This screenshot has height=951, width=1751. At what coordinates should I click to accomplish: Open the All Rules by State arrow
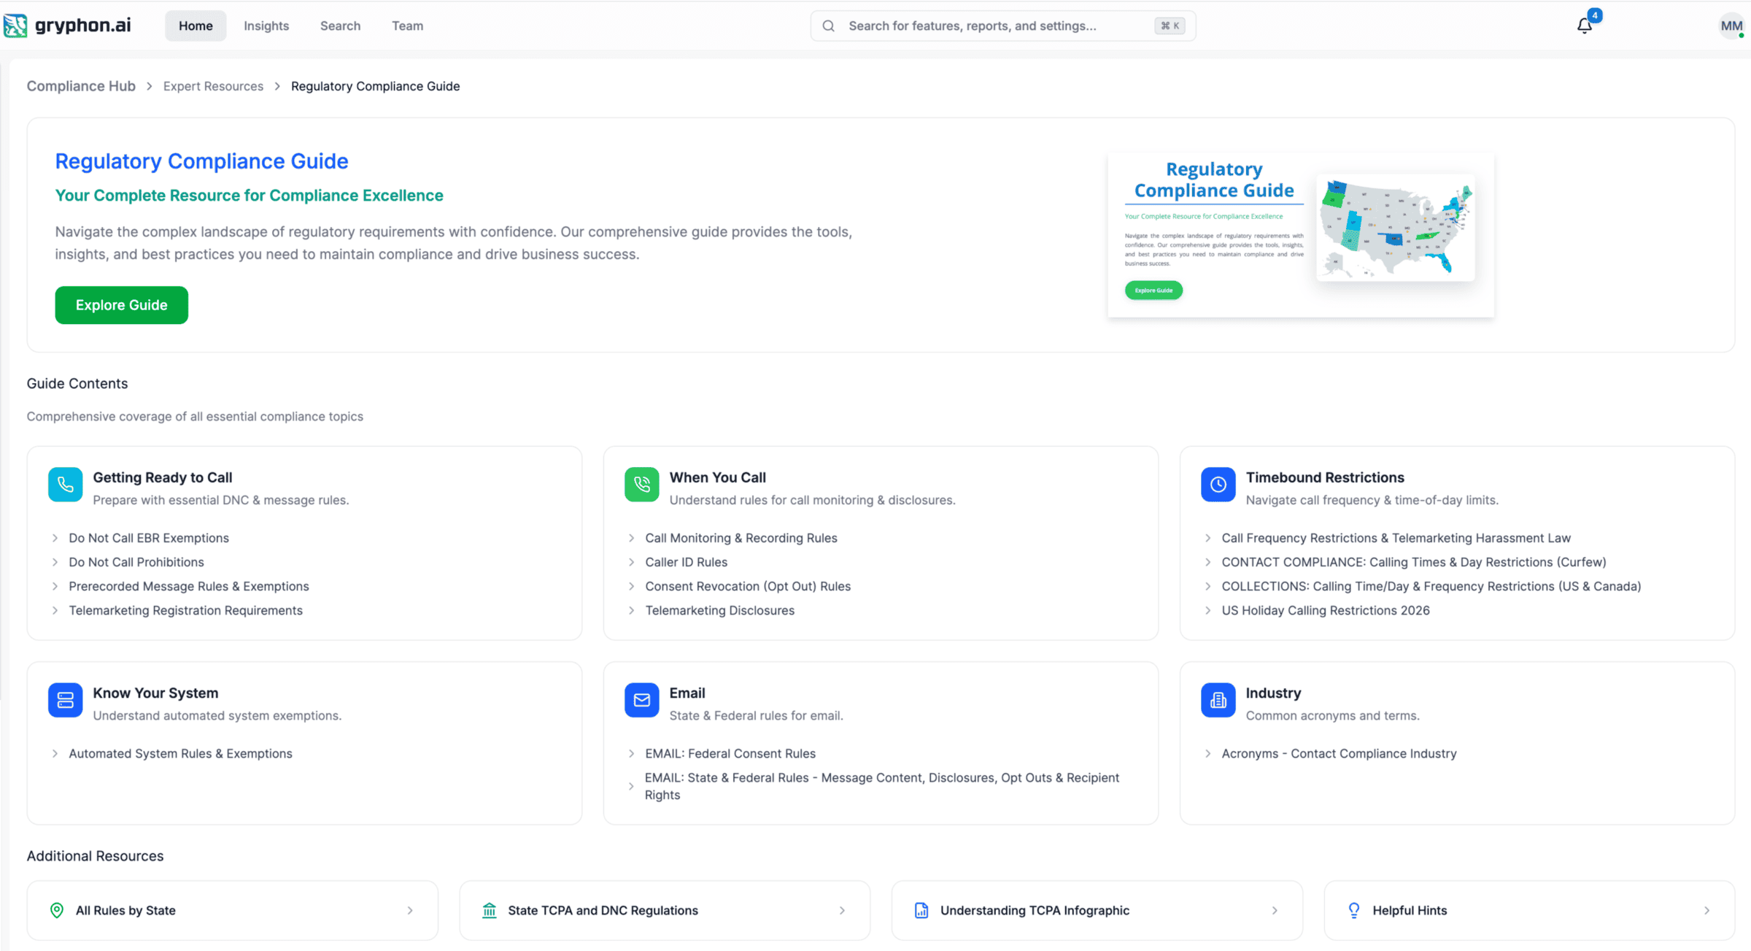[410, 910]
